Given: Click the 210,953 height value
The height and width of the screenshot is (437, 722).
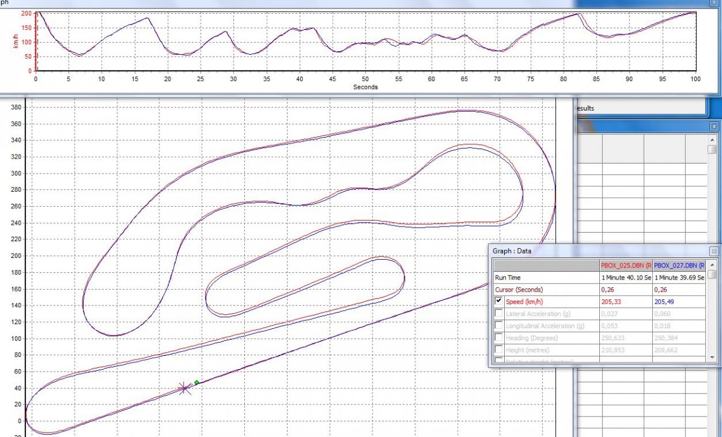Looking at the screenshot, I should coord(612,350).
